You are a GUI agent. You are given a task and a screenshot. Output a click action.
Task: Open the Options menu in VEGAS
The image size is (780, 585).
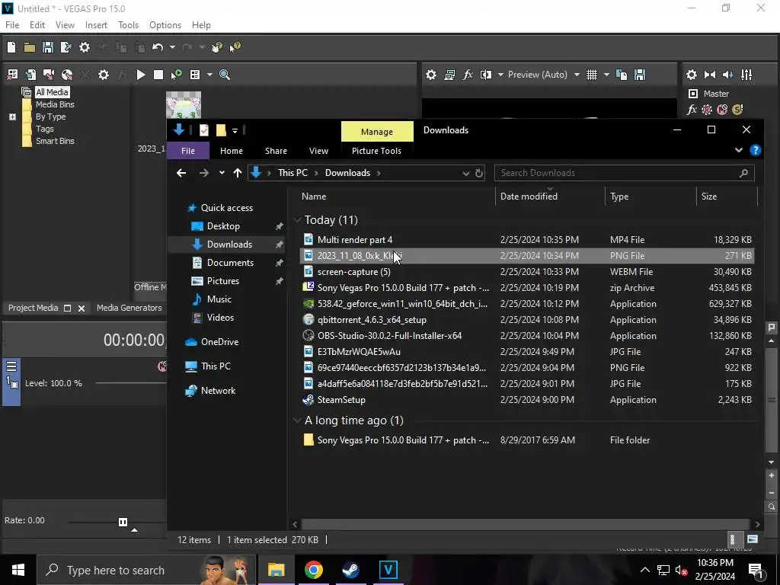(x=165, y=25)
